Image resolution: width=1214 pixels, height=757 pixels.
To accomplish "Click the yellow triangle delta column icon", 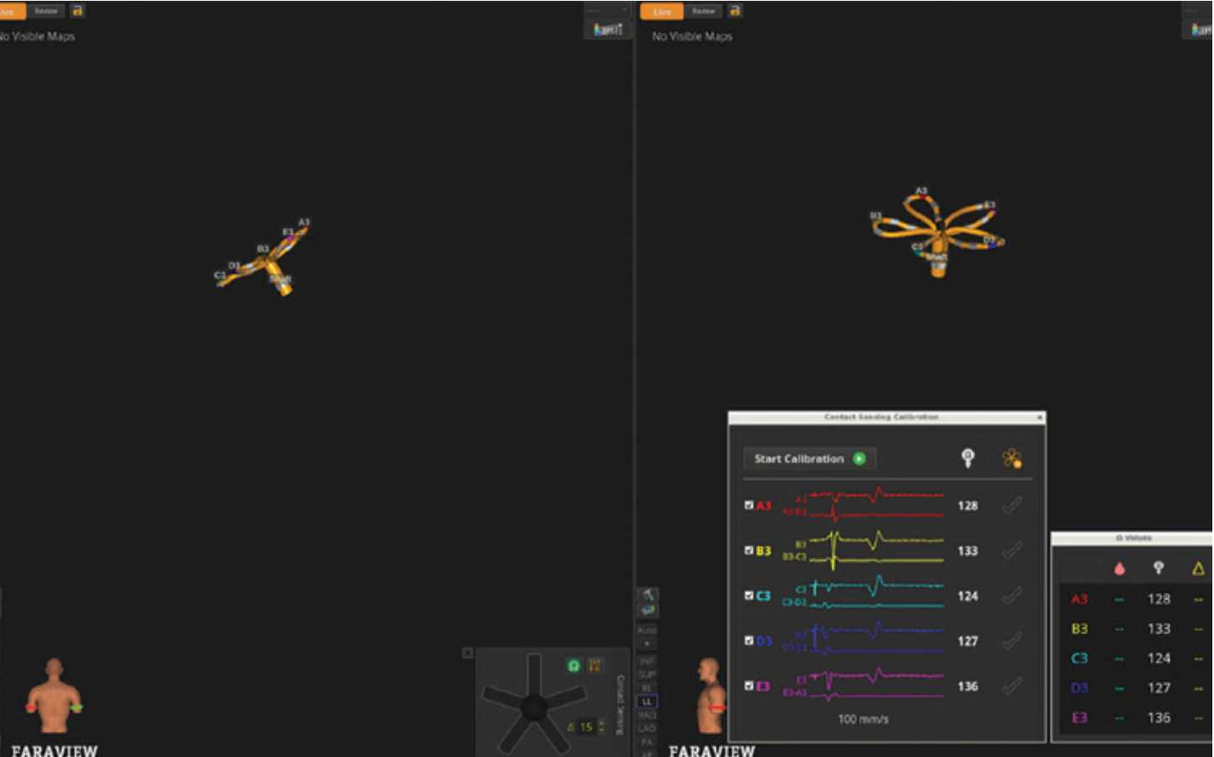I will 1197,569.
